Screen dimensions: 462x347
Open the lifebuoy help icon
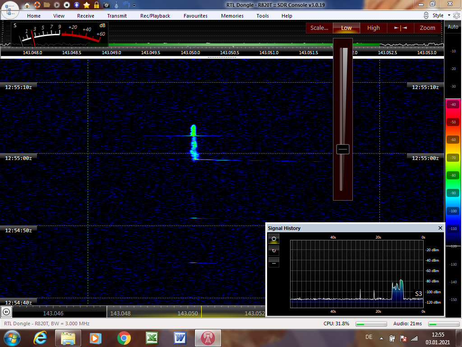click(37, 5)
